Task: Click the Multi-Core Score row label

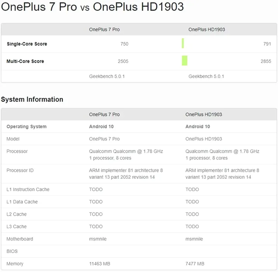Action: click(25, 61)
